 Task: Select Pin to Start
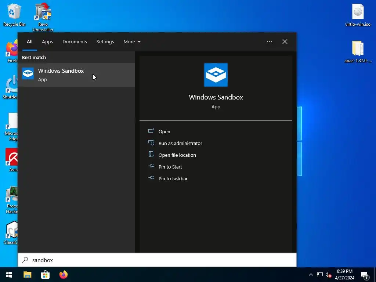click(x=170, y=167)
